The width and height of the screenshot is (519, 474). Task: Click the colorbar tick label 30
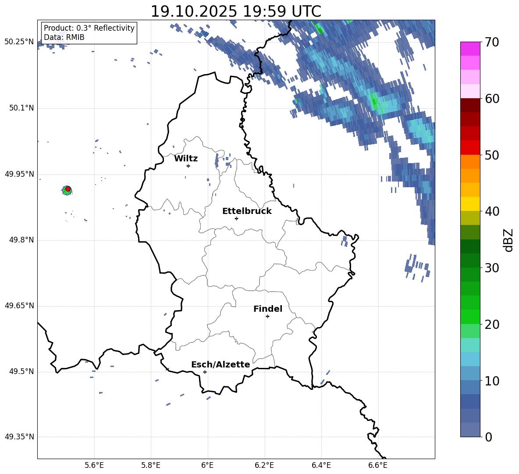pos(492,267)
